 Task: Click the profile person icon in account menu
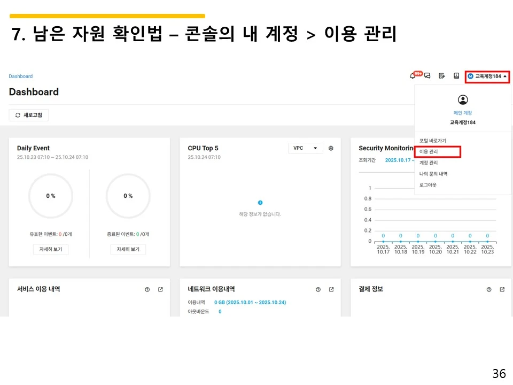[463, 99]
